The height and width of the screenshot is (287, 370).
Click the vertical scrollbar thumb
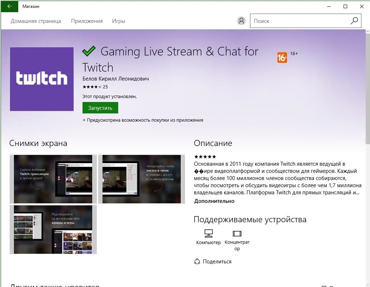coord(367,89)
